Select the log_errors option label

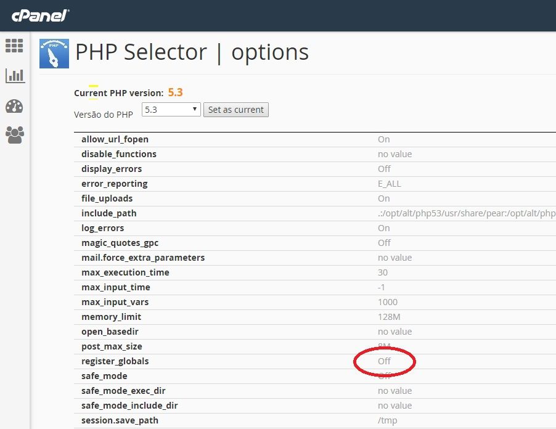coord(102,228)
